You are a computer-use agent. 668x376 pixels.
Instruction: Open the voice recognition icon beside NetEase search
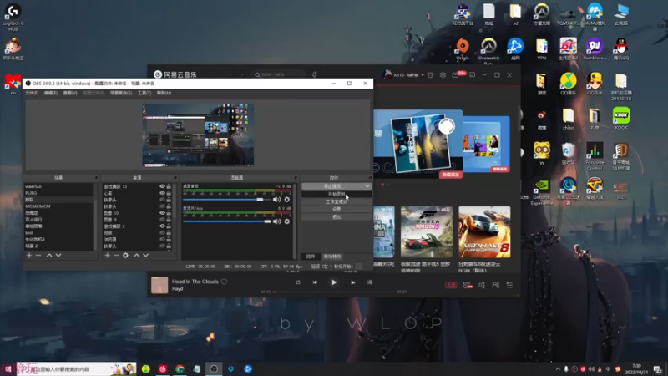pos(315,74)
